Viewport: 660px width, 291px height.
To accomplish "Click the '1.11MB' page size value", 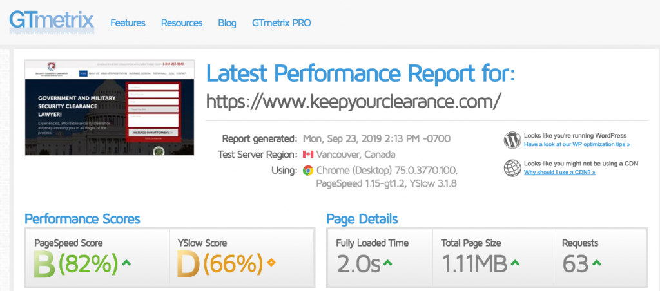I will [474, 264].
